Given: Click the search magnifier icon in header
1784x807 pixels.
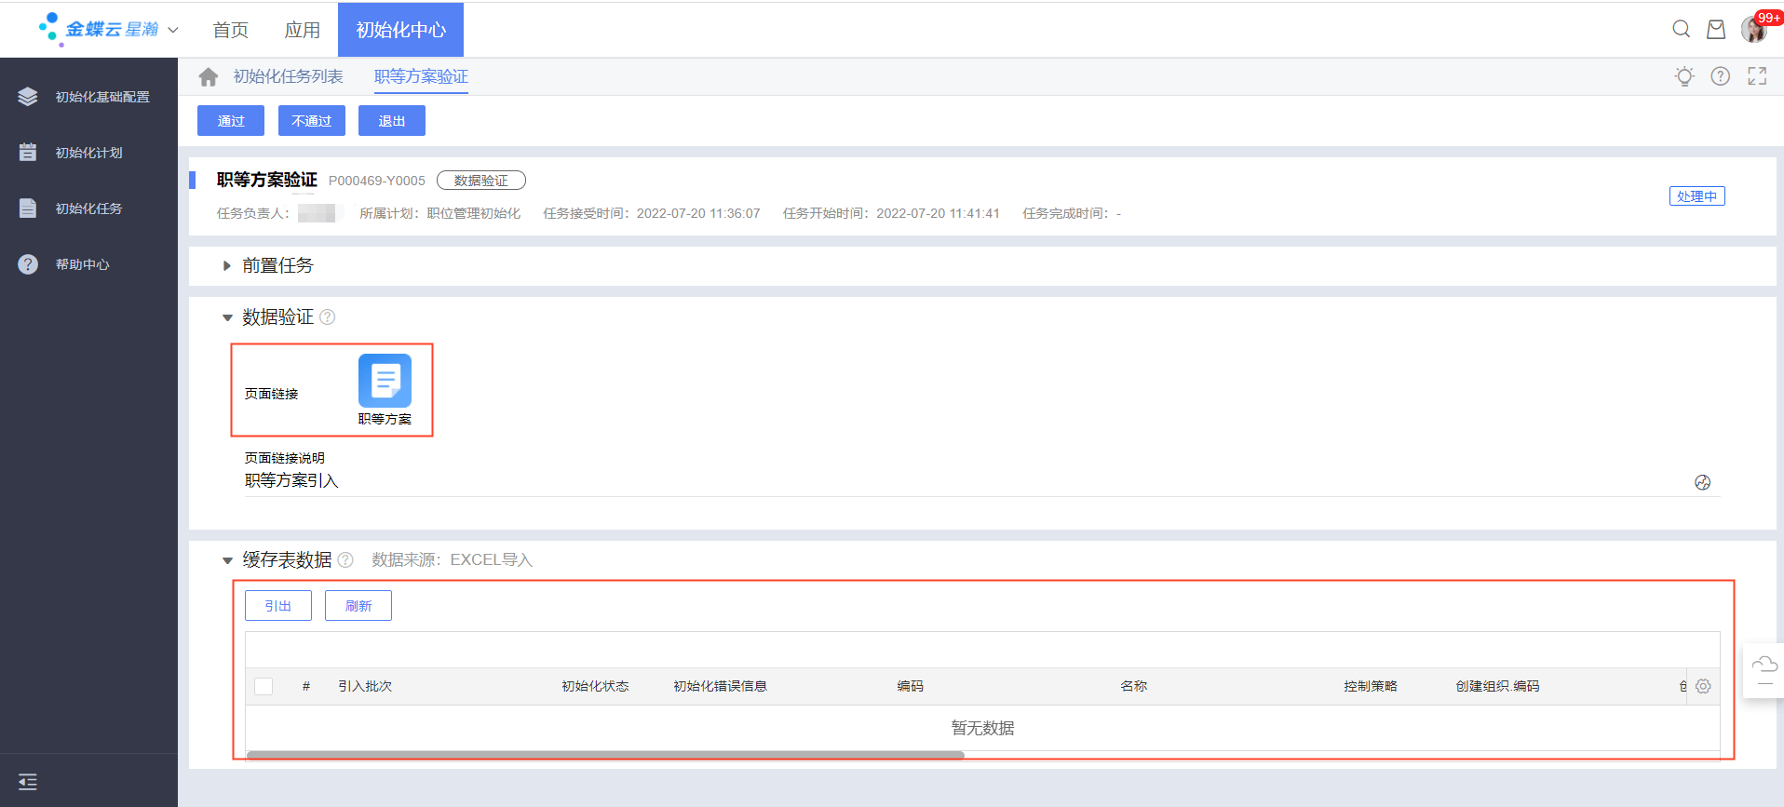Looking at the screenshot, I should tap(1681, 29).
